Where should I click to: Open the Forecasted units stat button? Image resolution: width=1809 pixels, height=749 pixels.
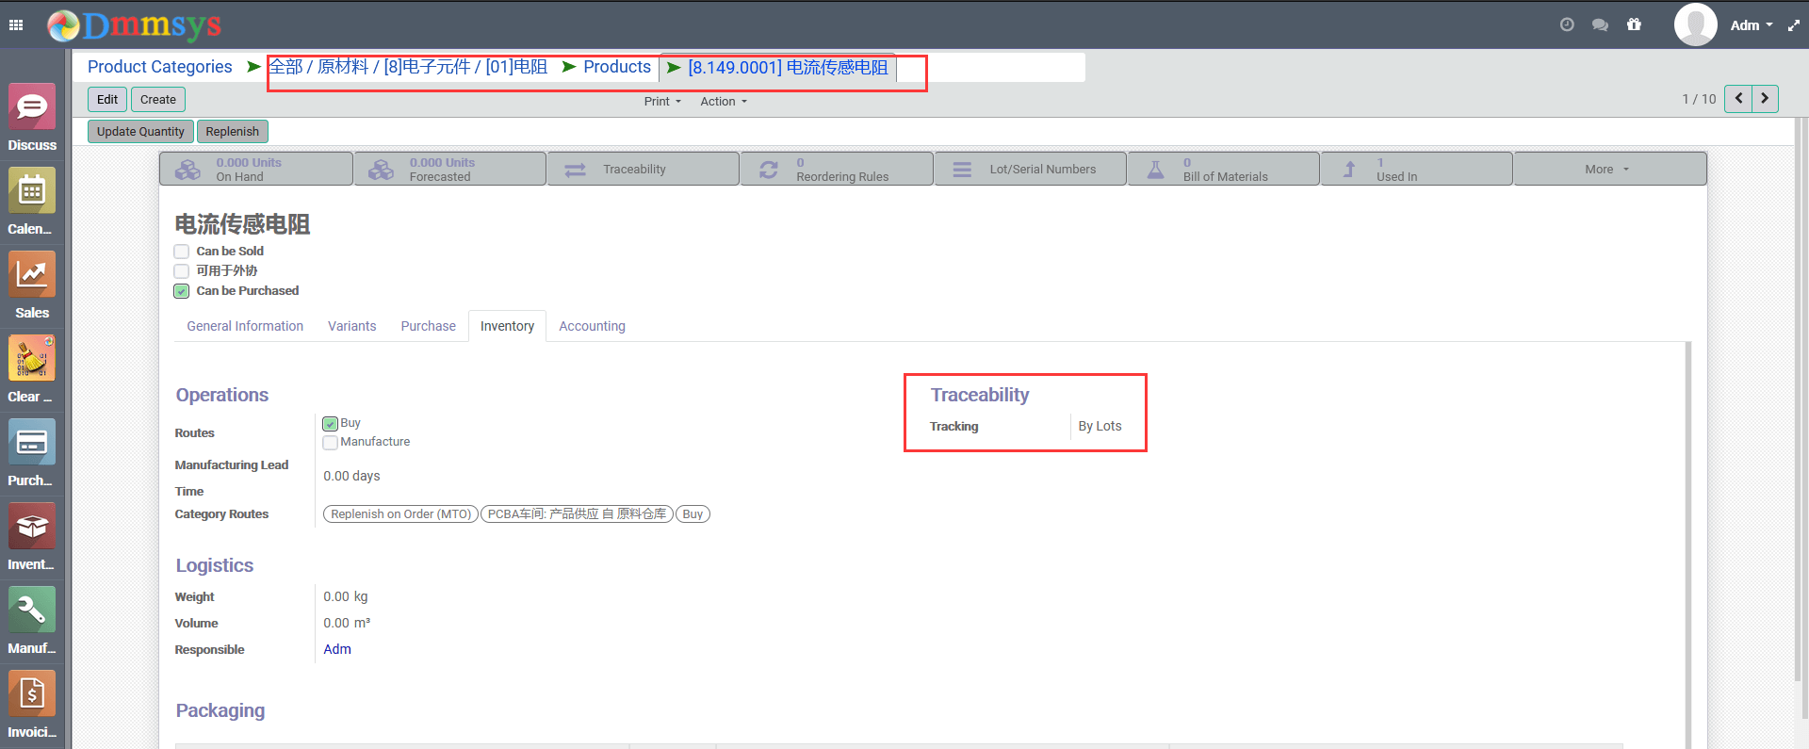pyautogui.click(x=449, y=169)
